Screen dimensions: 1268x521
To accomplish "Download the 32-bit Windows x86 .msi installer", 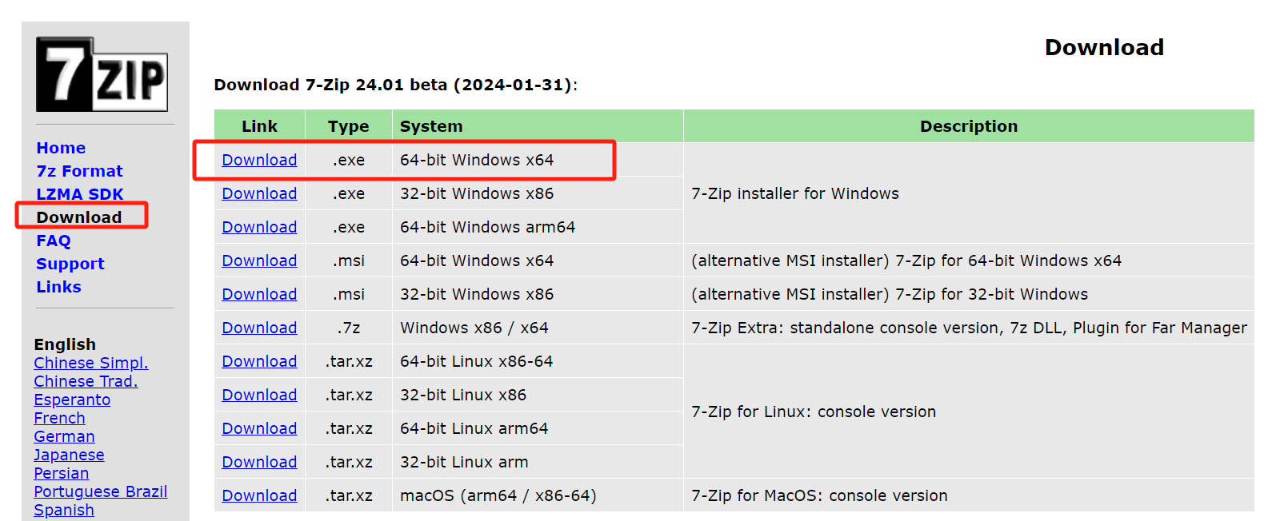I will [259, 294].
